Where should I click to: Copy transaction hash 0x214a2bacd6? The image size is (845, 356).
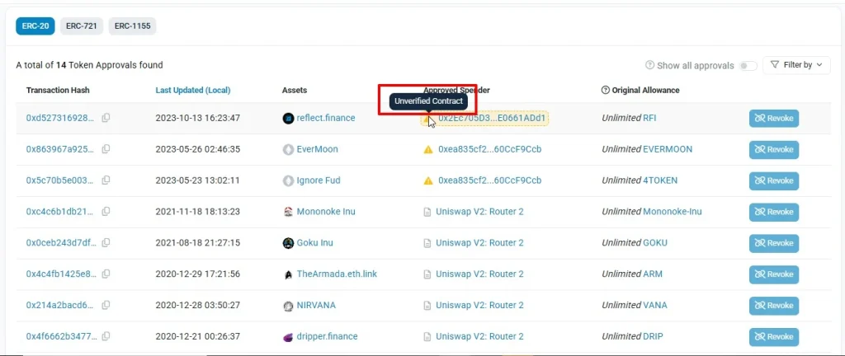(106, 305)
